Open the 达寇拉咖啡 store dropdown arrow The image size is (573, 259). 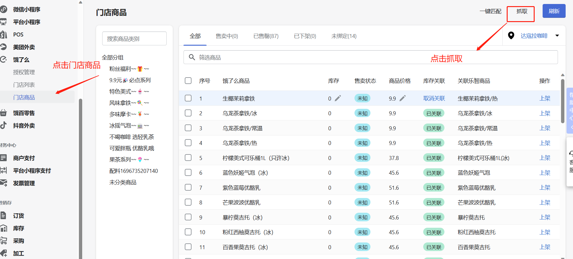[x=557, y=36]
